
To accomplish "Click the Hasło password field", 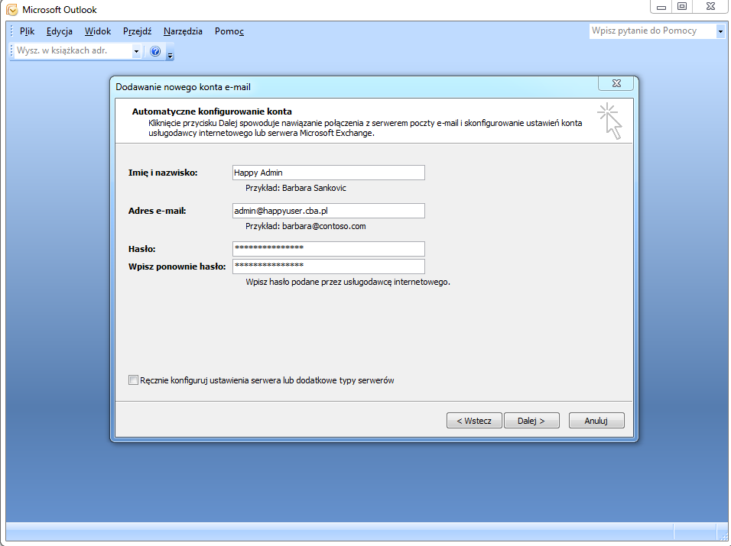I will point(329,248).
